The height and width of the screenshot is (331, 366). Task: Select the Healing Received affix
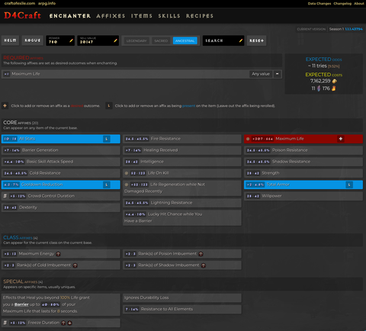coord(182,150)
